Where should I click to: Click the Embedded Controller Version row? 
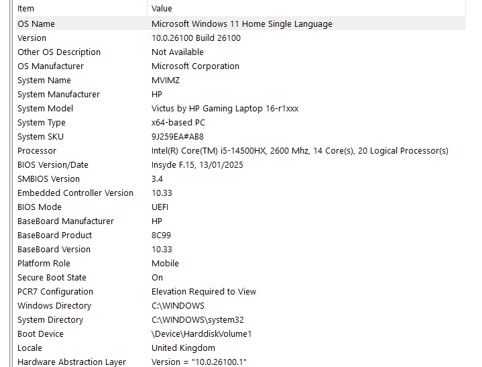75,193
